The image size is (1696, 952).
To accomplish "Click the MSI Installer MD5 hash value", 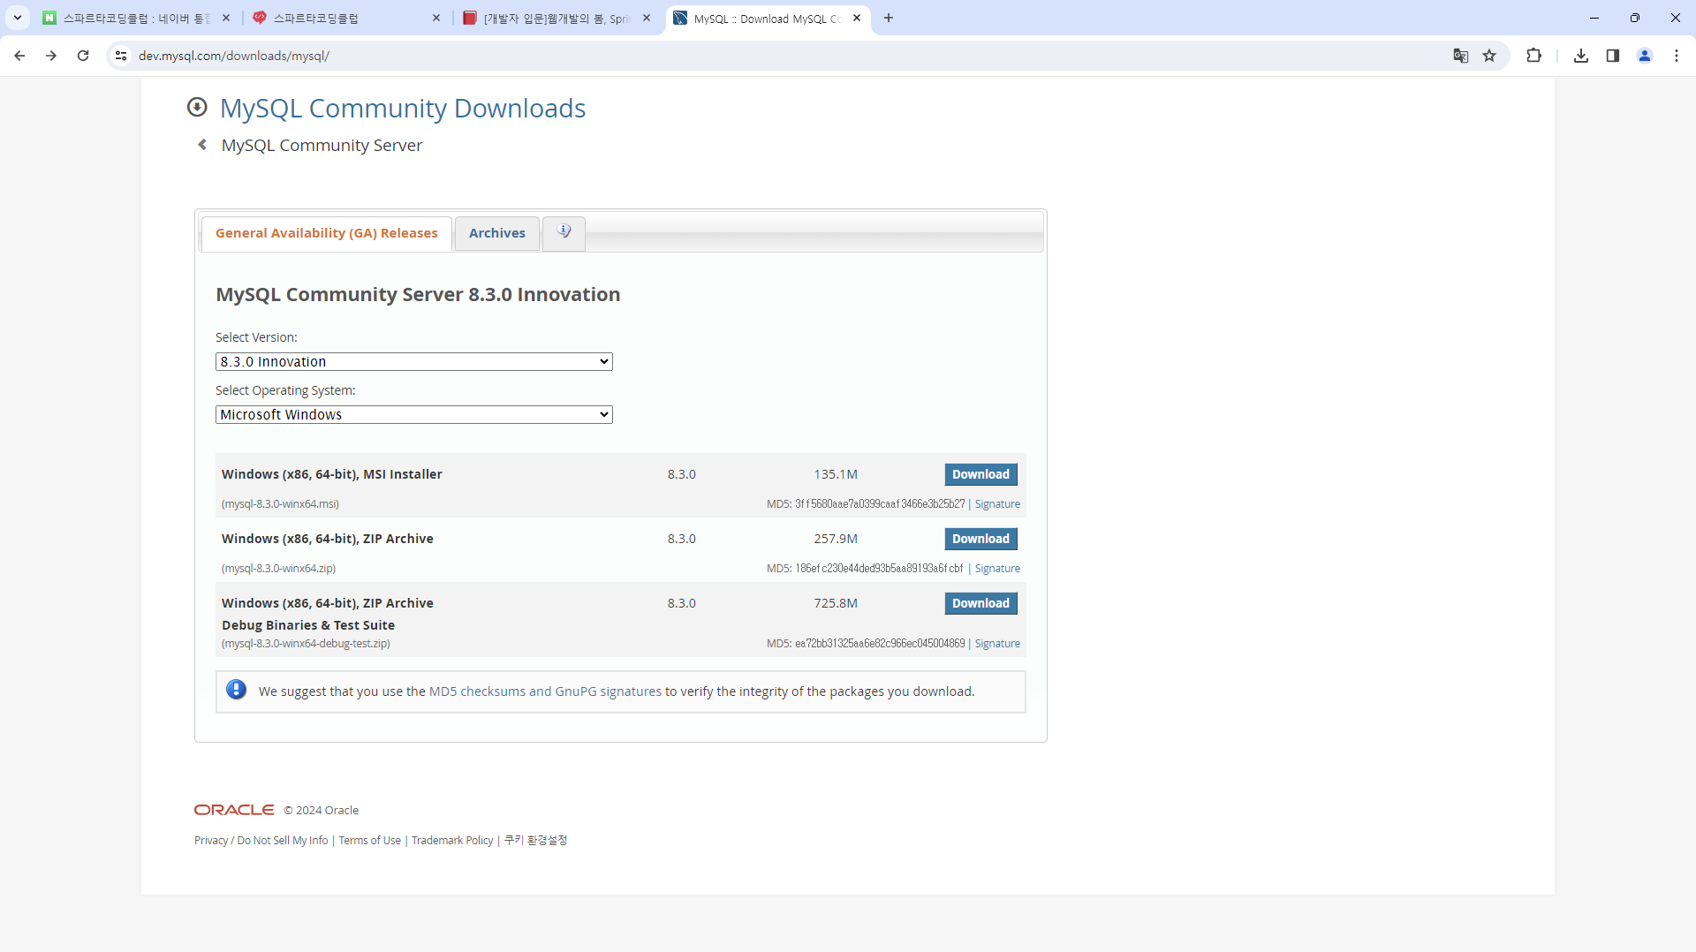I will coord(880,504).
